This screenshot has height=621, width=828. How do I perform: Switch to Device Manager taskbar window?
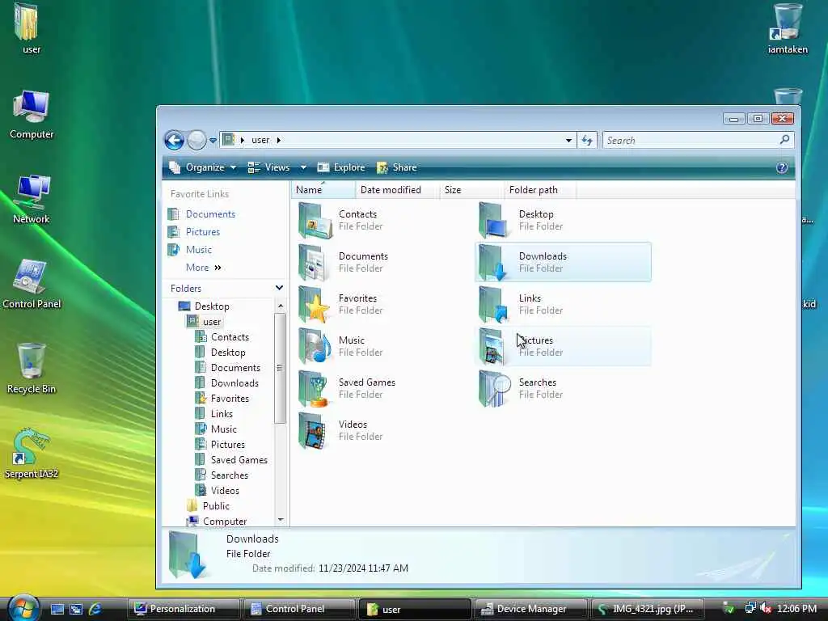tap(530, 609)
